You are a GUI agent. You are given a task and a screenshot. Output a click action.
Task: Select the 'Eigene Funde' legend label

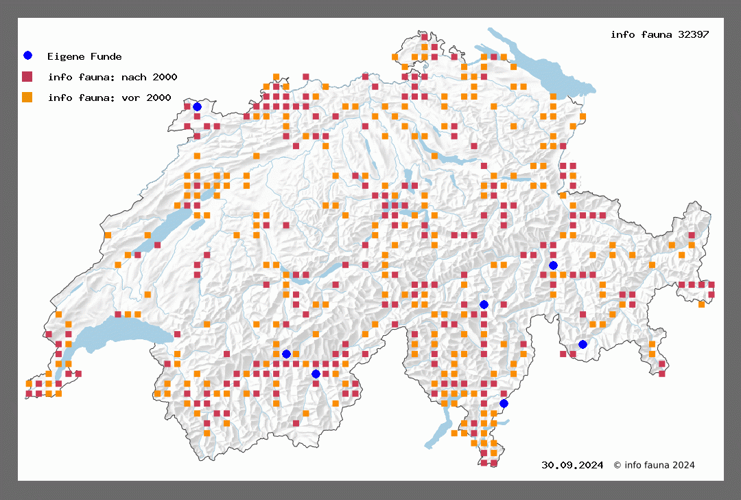tap(84, 56)
